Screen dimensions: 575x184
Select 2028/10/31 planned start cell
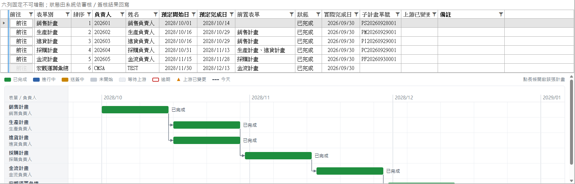pos(178,50)
